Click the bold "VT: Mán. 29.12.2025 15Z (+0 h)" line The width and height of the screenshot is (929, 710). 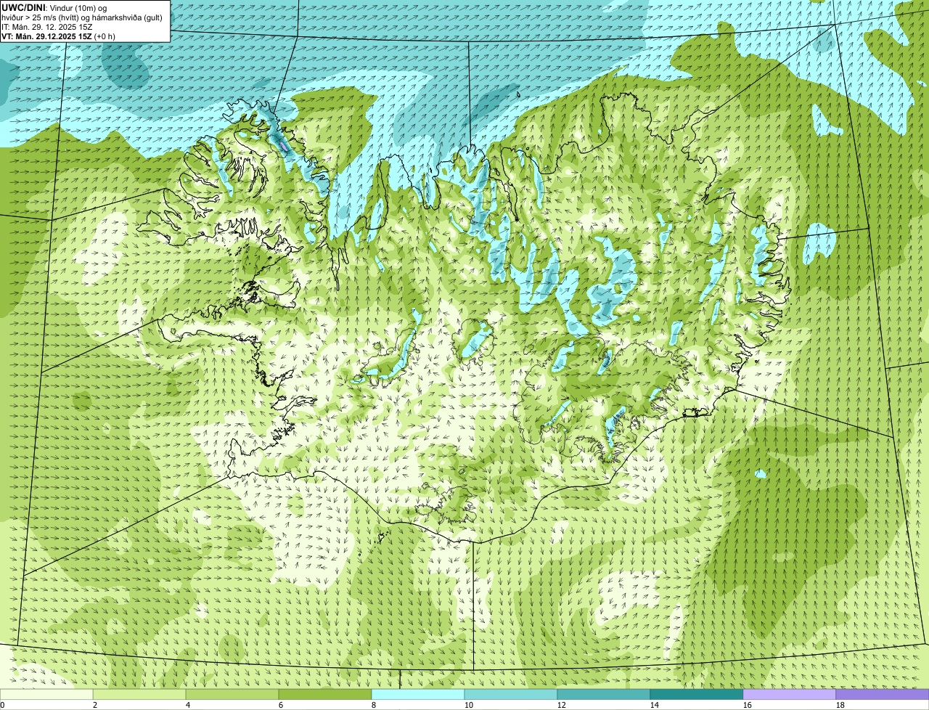(58, 36)
